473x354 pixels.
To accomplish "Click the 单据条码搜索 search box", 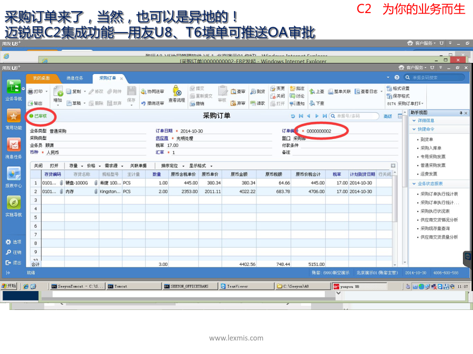I will pos(434,78).
